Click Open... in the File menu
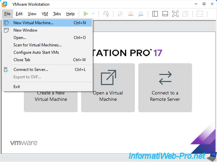This screenshot has width=217, height=162. pyautogui.click(x=20, y=38)
